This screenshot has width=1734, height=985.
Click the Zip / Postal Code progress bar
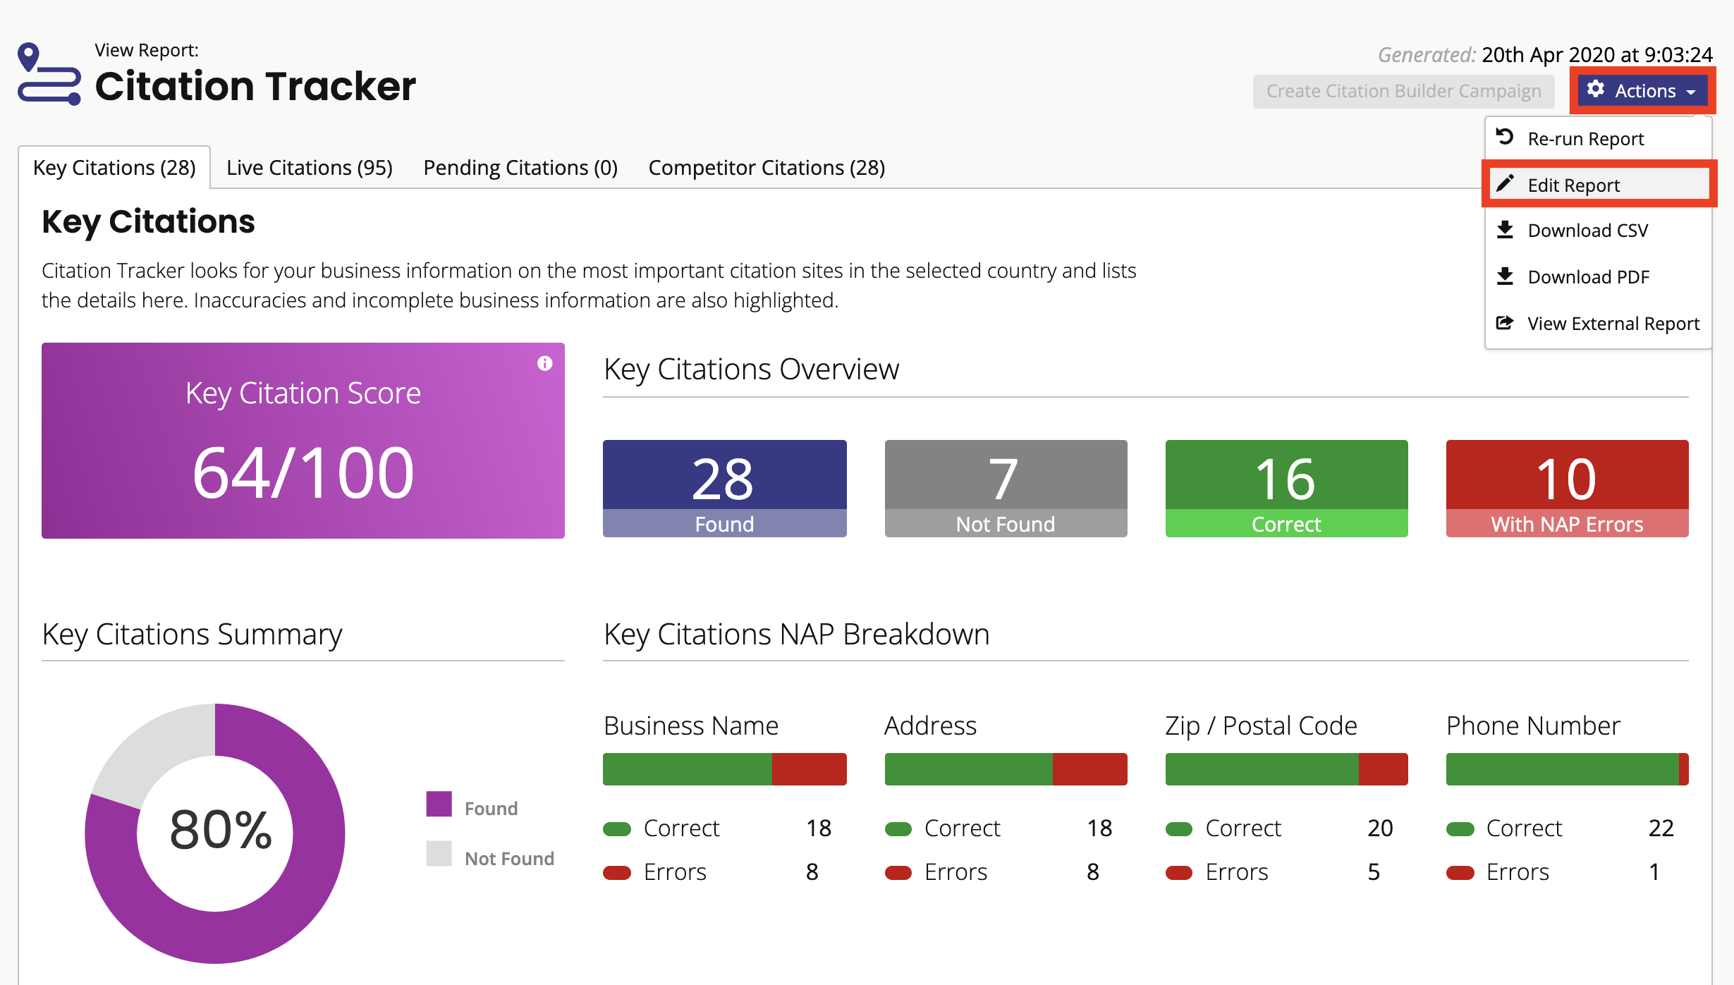tap(1286, 769)
